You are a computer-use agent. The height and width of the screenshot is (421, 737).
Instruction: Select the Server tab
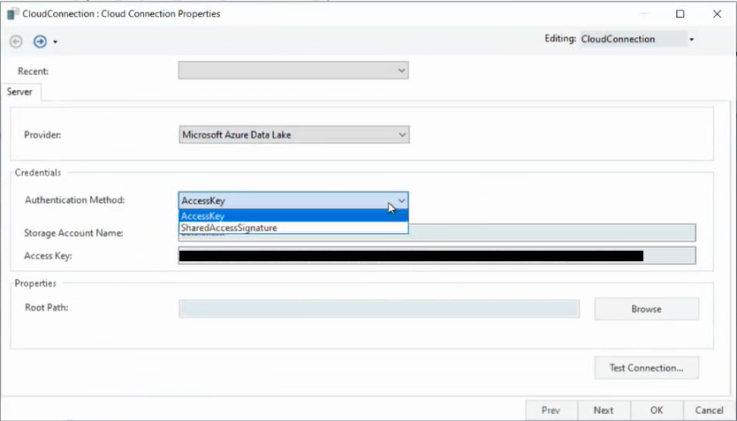click(x=19, y=92)
